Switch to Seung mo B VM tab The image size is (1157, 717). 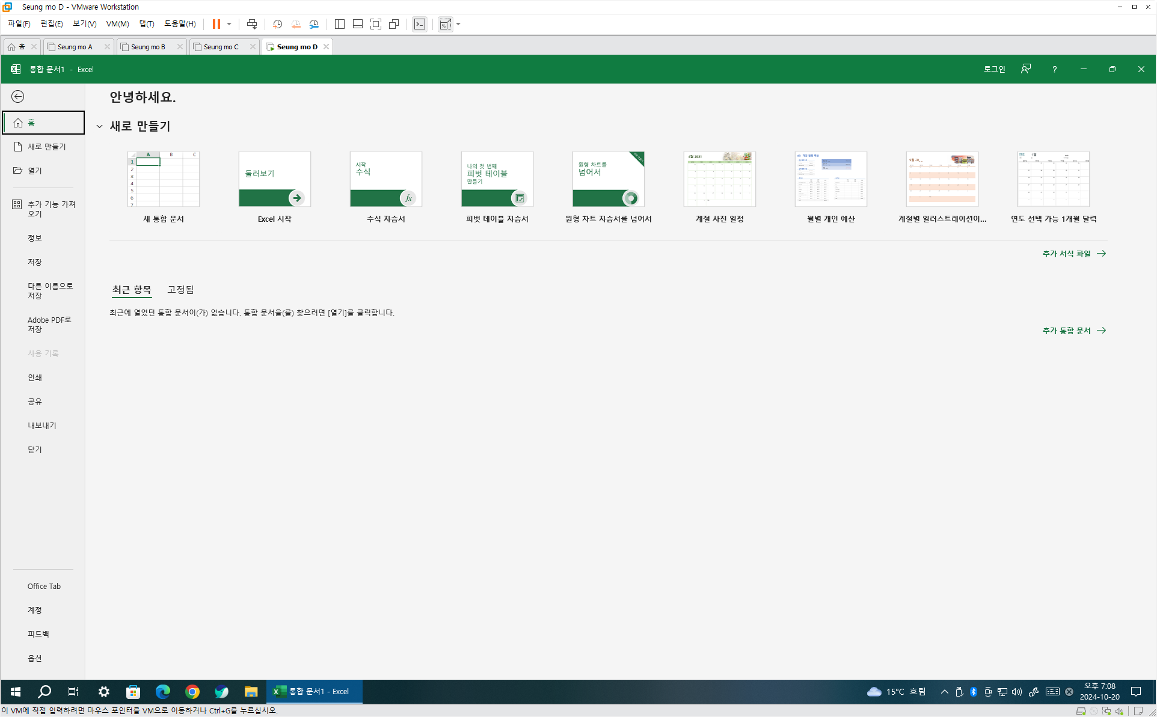pyautogui.click(x=148, y=47)
